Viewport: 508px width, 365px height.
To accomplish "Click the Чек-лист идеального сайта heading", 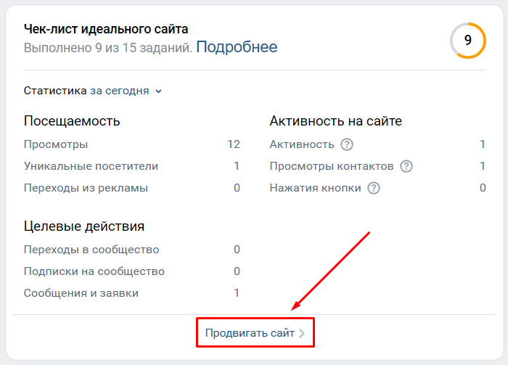I will [x=106, y=29].
